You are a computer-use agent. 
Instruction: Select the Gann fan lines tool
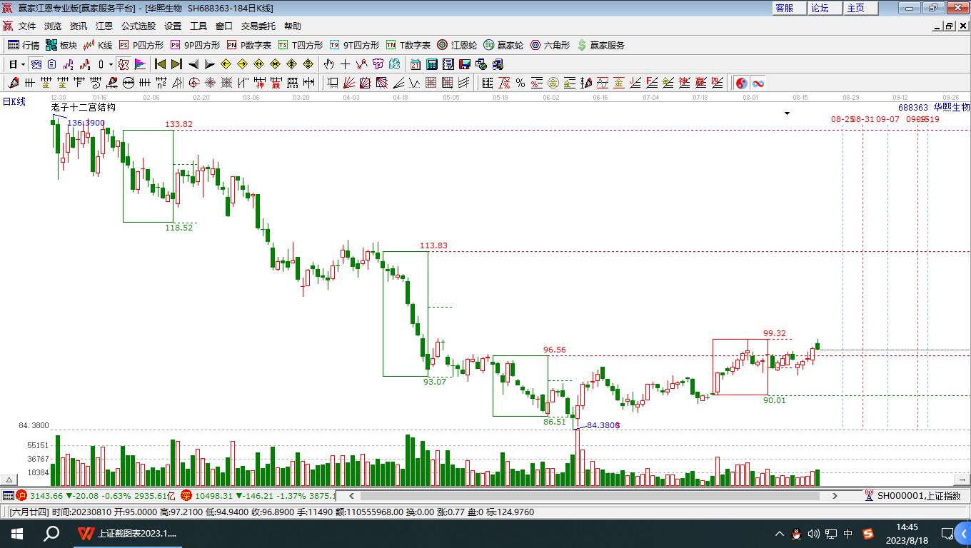point(349,83)
